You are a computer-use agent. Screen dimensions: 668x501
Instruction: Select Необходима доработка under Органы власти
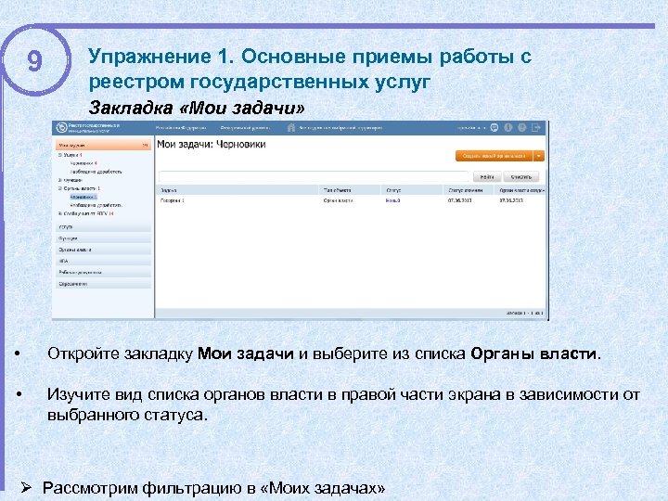[96, 205]
